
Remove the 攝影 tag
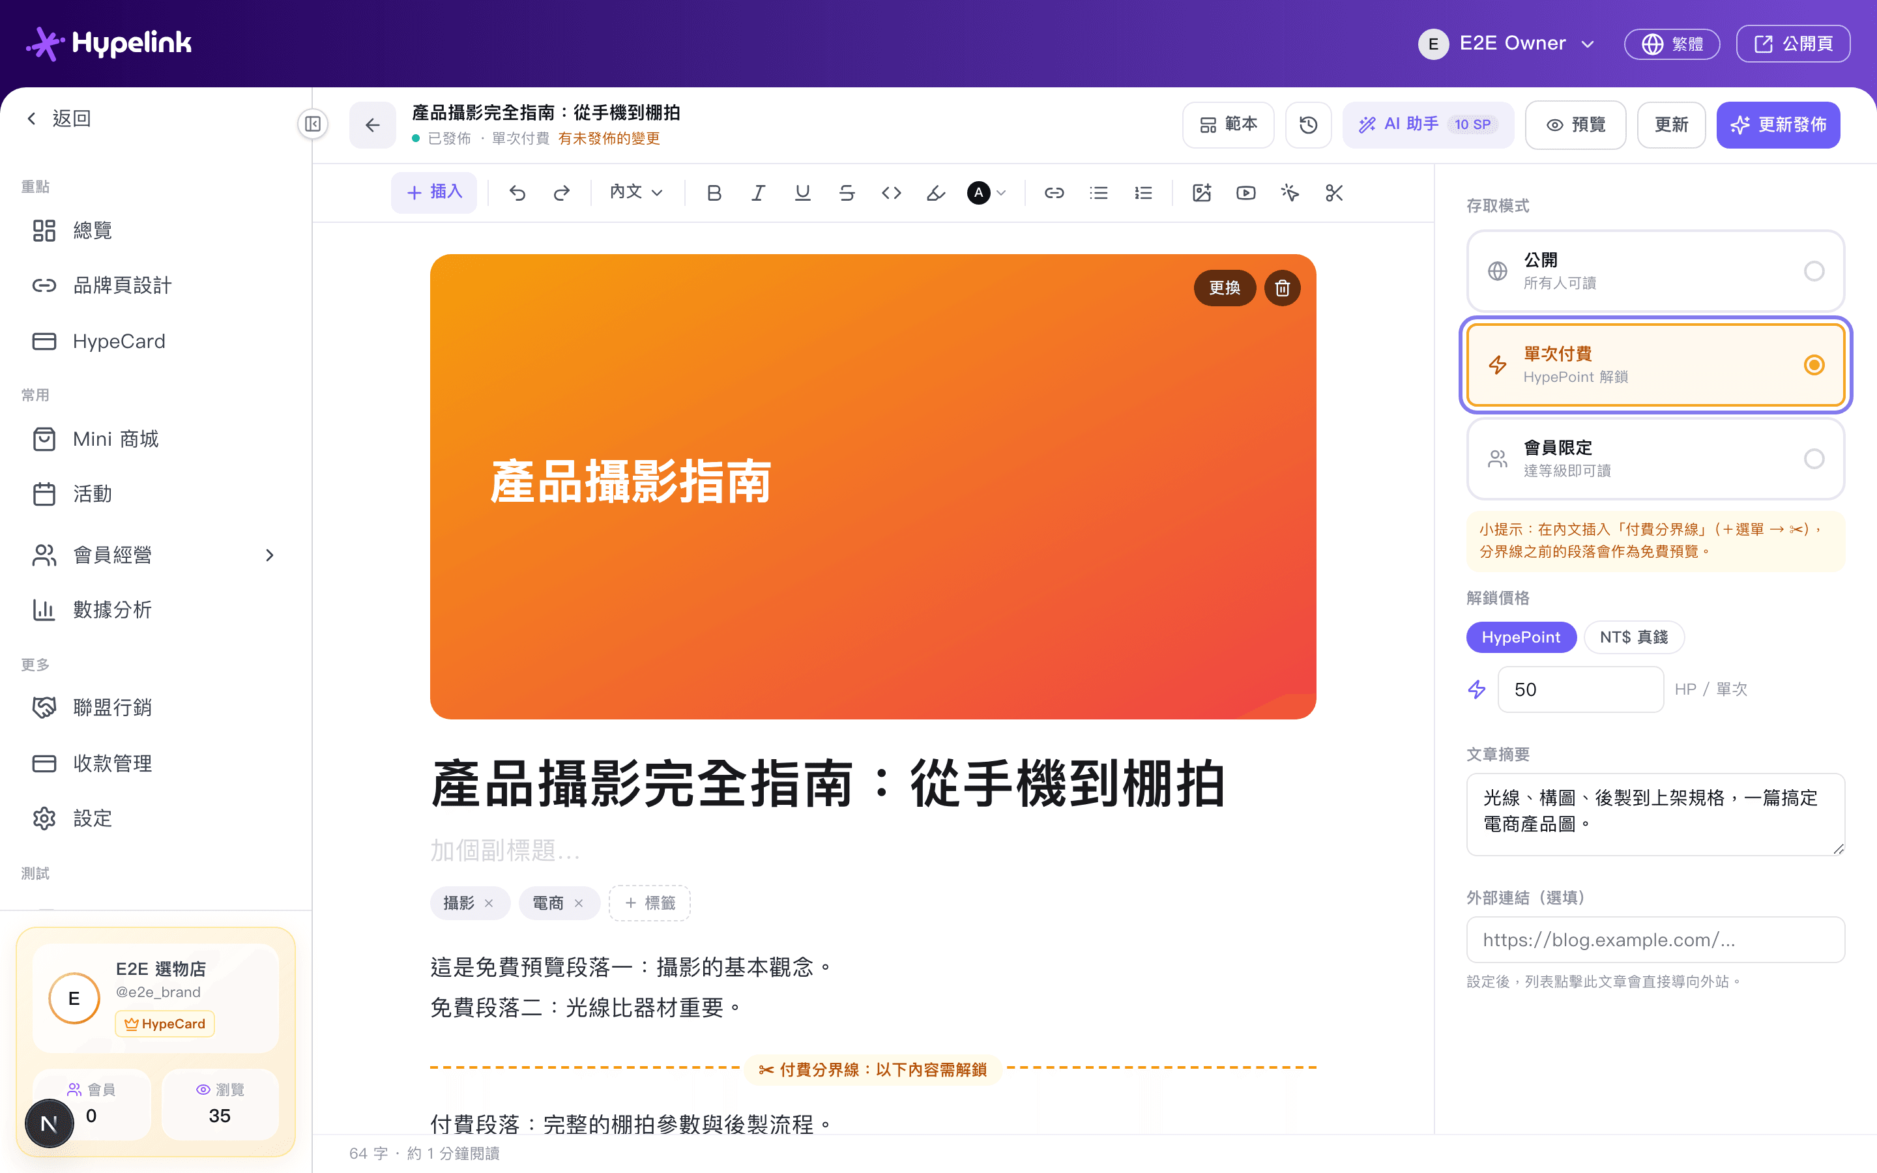point(489,903)
